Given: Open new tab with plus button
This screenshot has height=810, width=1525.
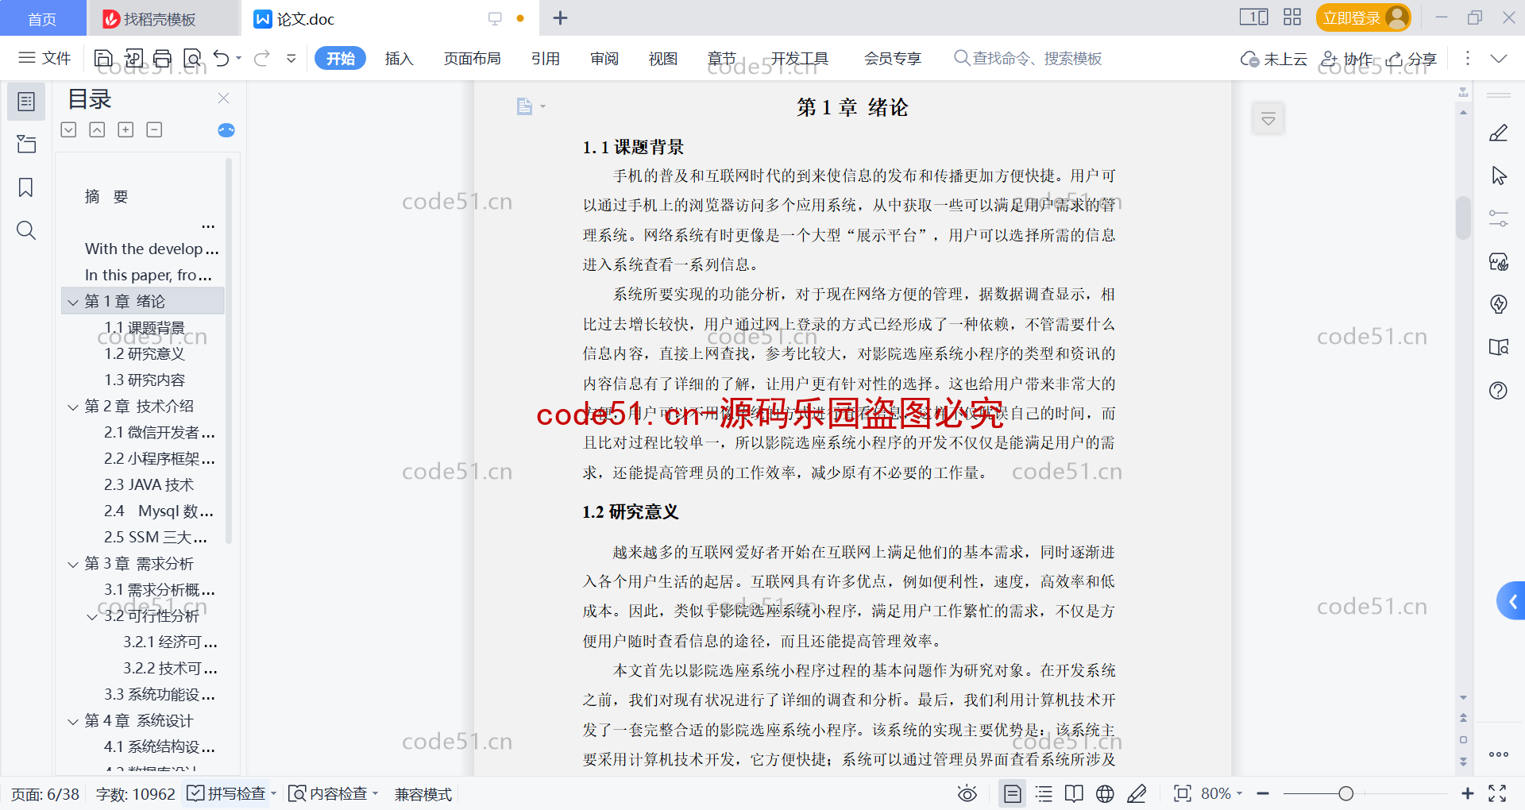Looking at the screenshot, I should (x=560, y=18).
